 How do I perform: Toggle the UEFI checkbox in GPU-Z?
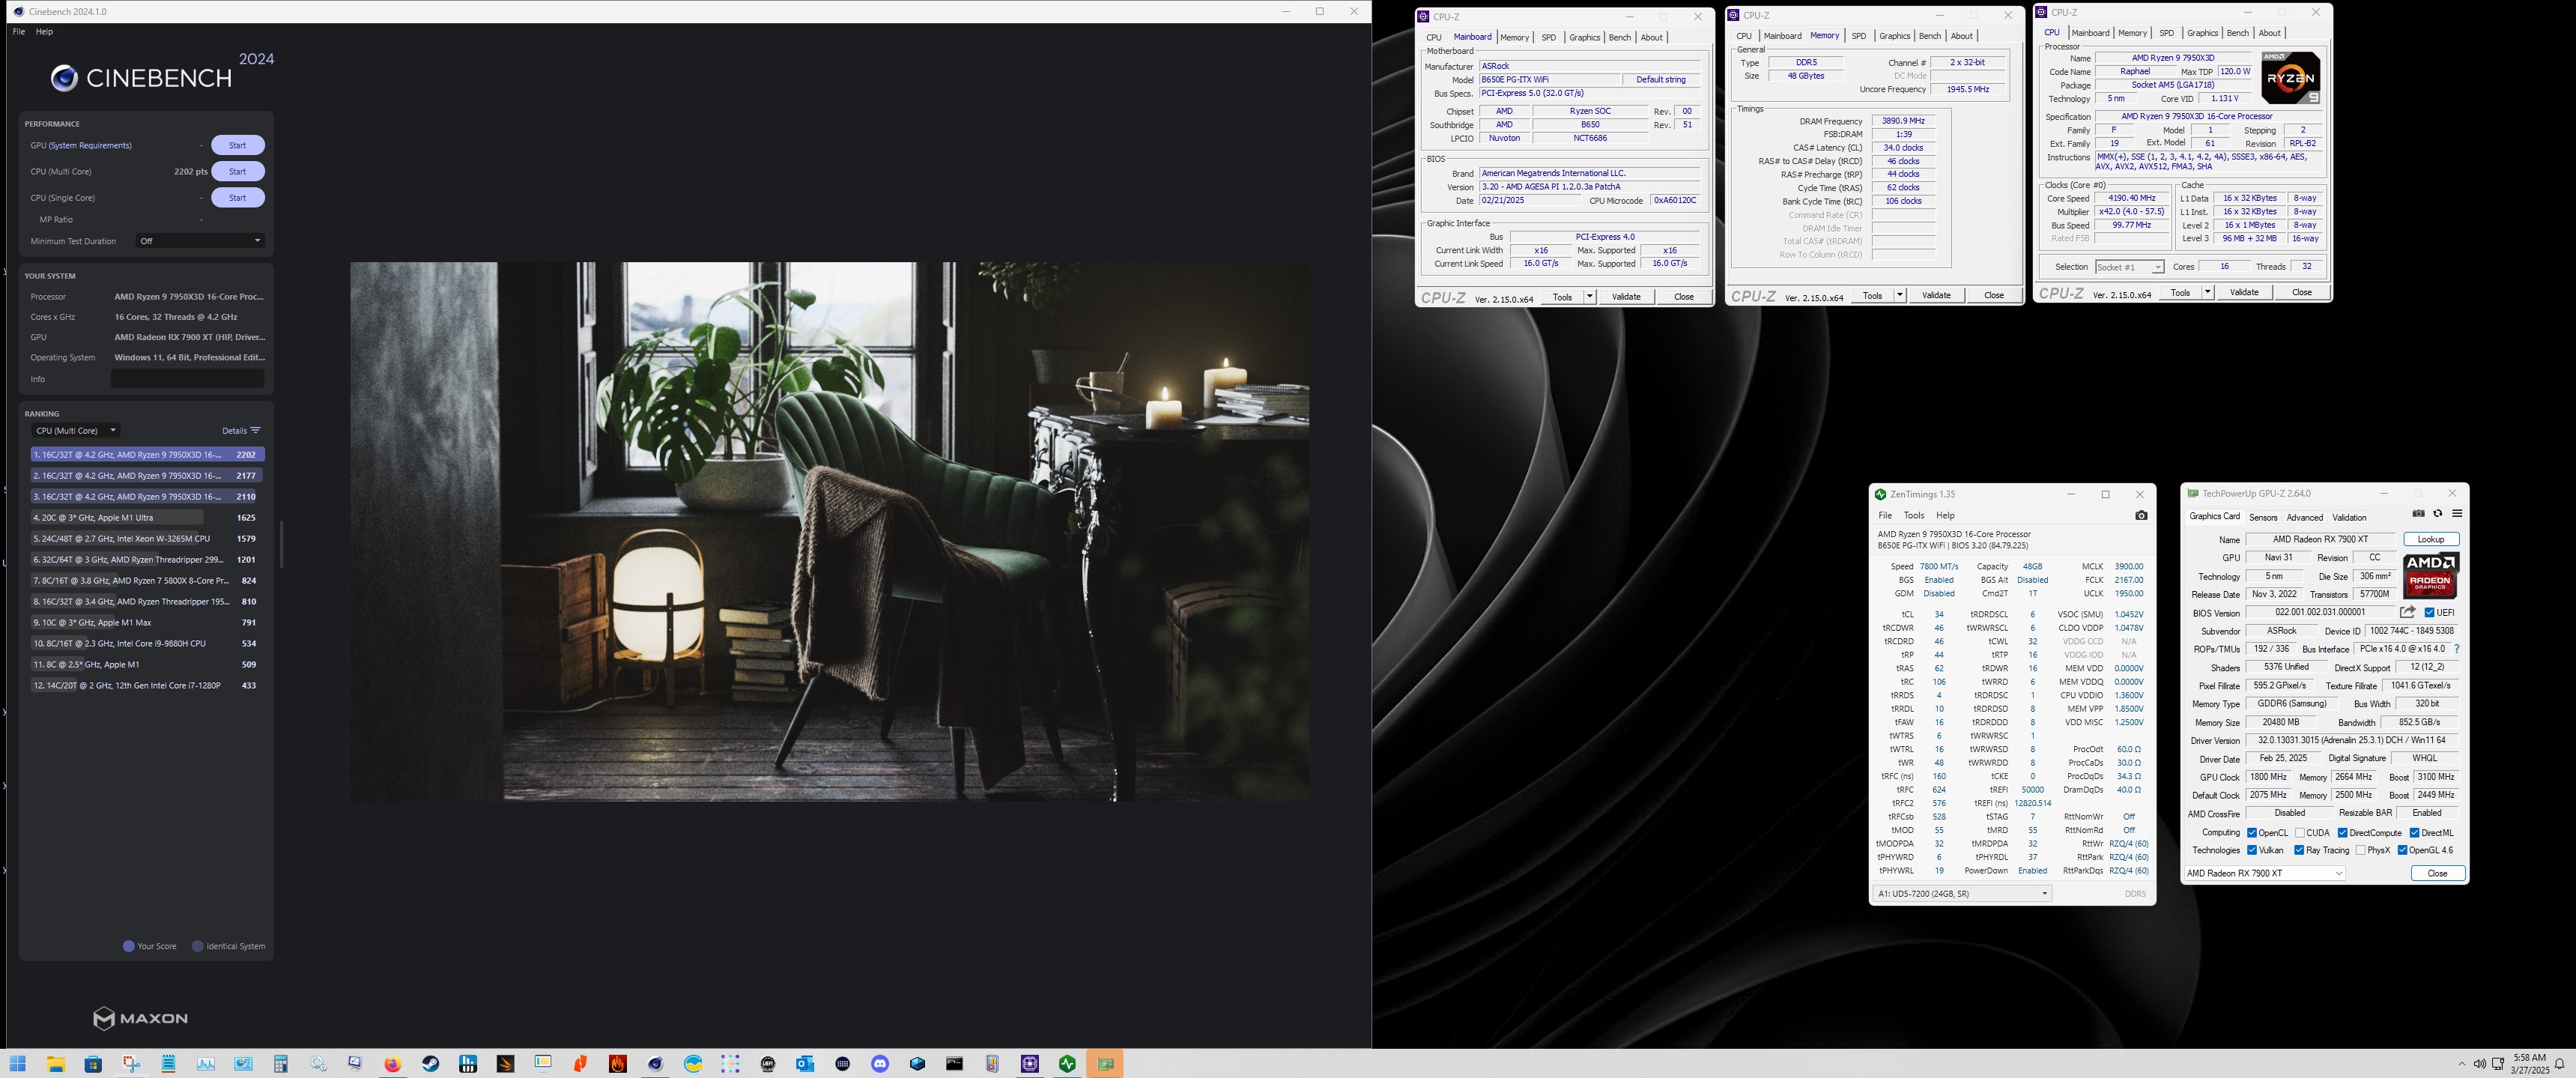click(2430, 613)
